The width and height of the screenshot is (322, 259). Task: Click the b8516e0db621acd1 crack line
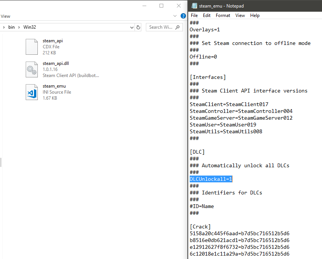click(240, 240)
